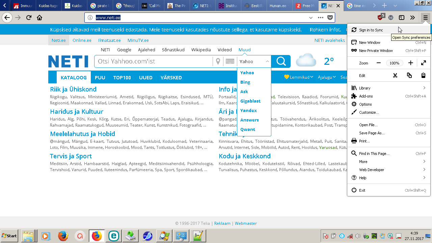This screenshot has width=432, height=243.
Task: Reload the current page
Action: pyautogui.click(x=29, y=18)
